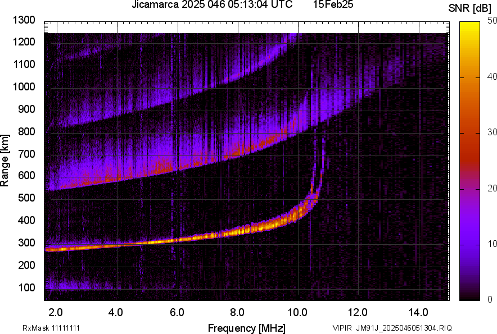Screen dimensions: 497x334
Task: Click the 500 range tick label
Action: pos(27,198)
